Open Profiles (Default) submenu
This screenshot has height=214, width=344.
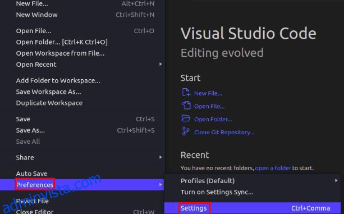[x=253, y=181]
